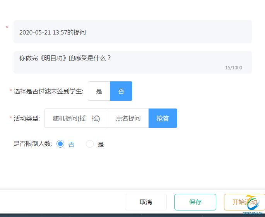Pick the 否 radio circle for 是否限制人数
This screenshot has width=265, height=217.
pos(60,144)
